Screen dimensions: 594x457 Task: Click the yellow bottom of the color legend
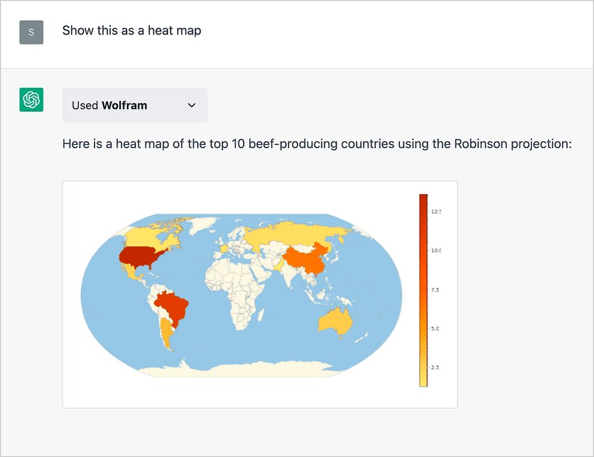coord(423,381)
